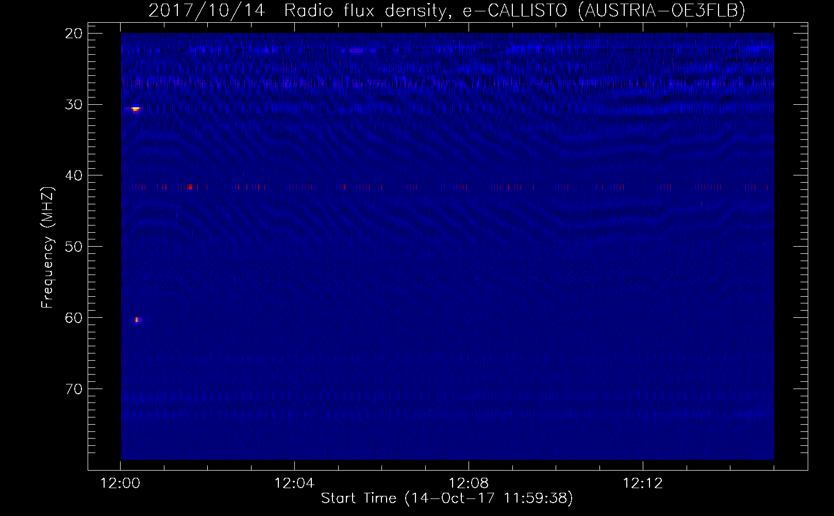Click the plot title date 2017/10/14
Screen dimensions: 834x516
(207, 10)
